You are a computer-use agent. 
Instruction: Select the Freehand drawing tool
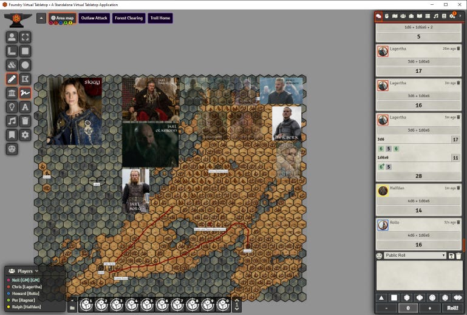26,93
